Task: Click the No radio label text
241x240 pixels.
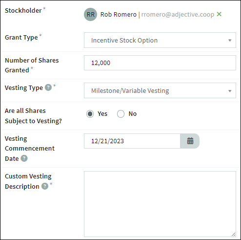Action: coord(133,114)
